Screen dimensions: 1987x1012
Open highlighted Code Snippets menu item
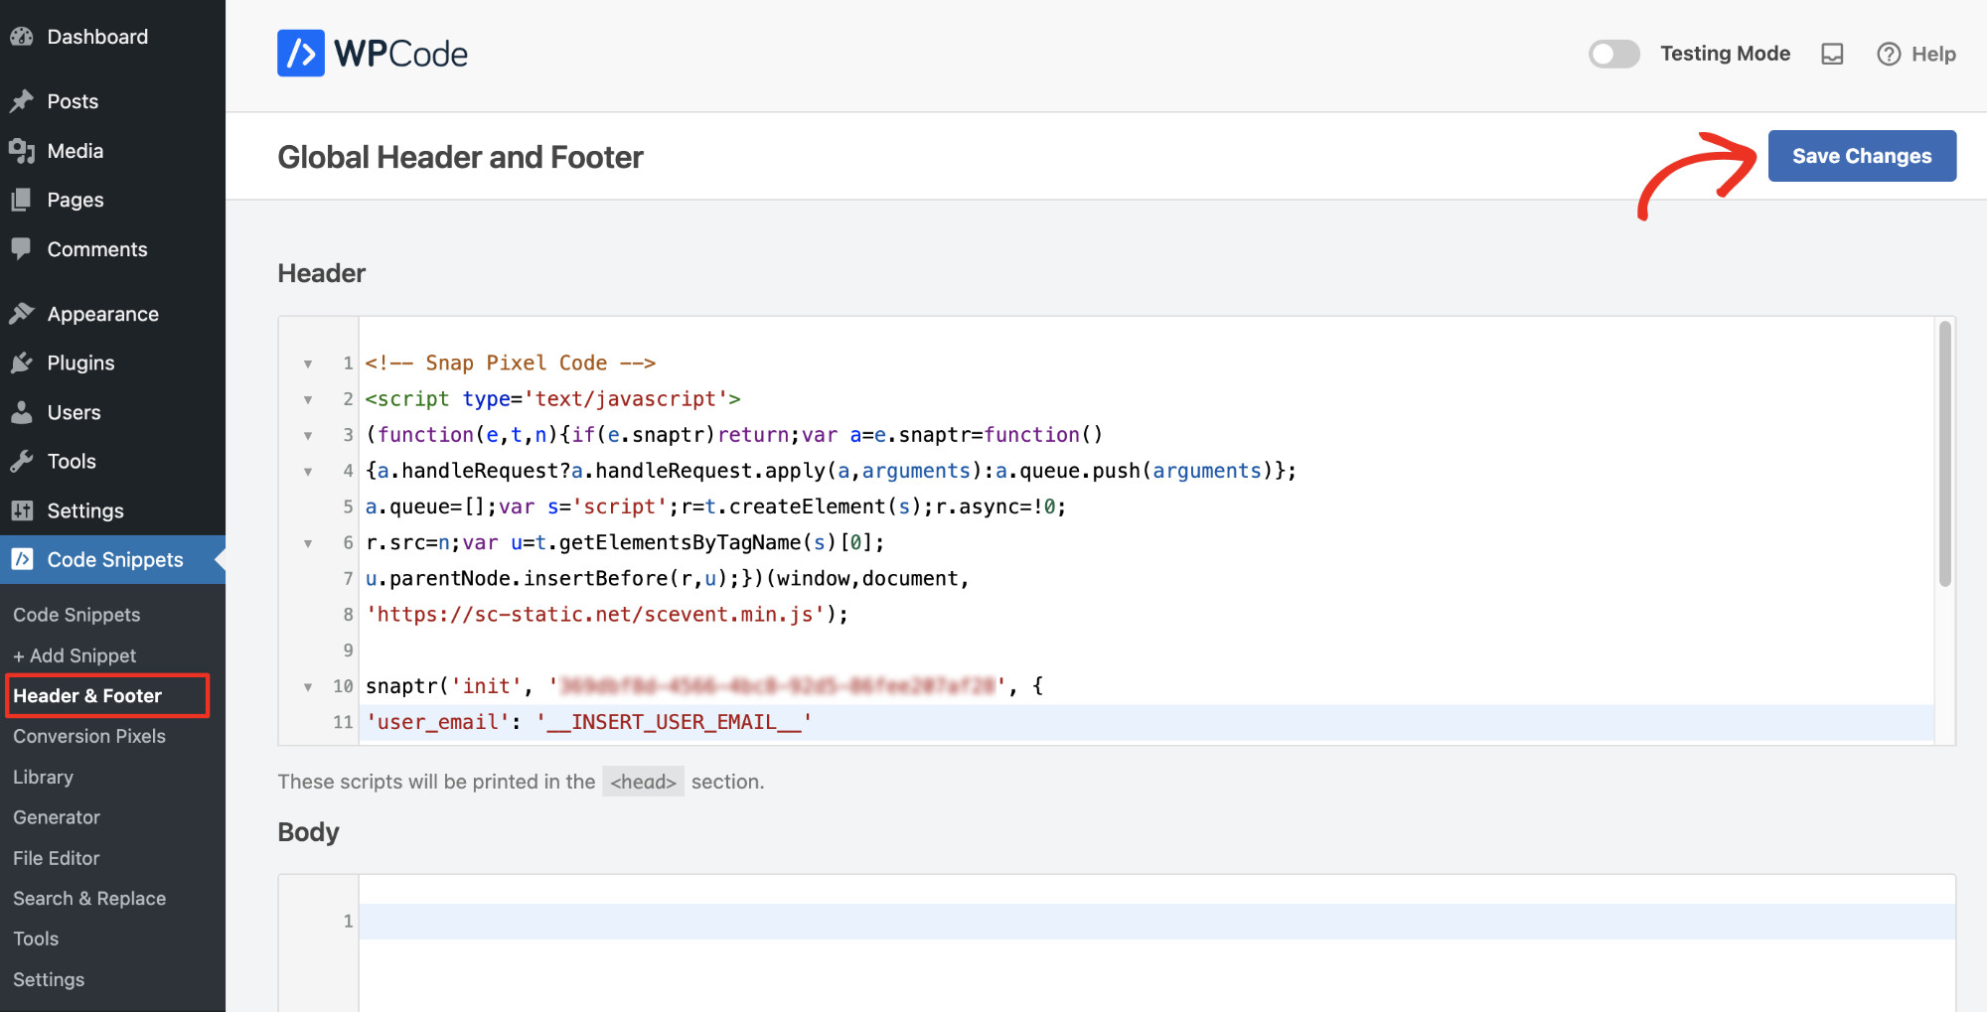[x=112, y=559]
